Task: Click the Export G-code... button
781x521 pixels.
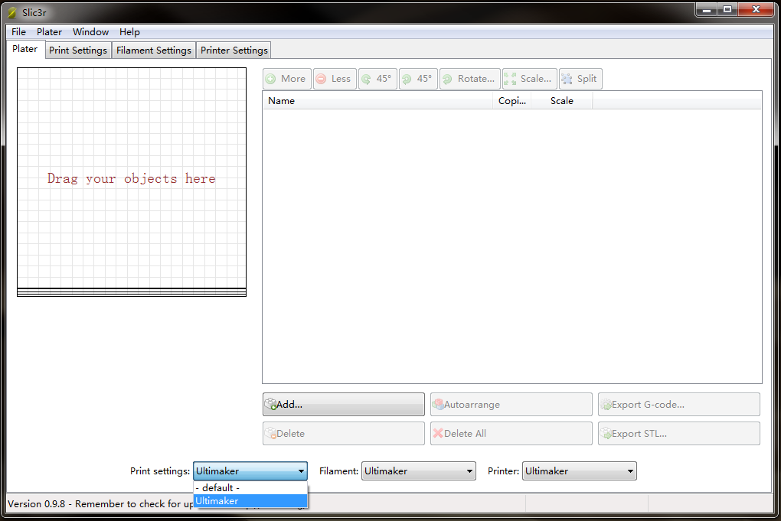Action: pos(679,405)
